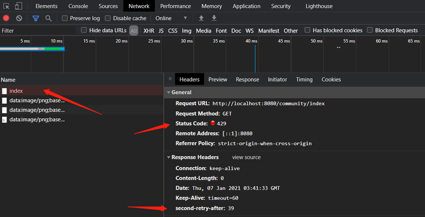Open network search with magnifier icon

click(x=48, y=18)
